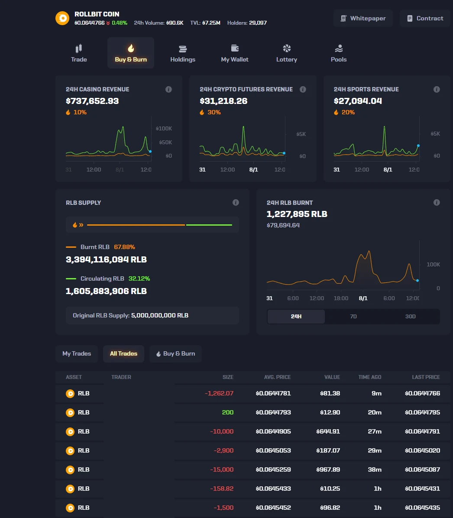The image size is (453, 518).
Task: Switch to the Pools tab
Action: [339, 53]
